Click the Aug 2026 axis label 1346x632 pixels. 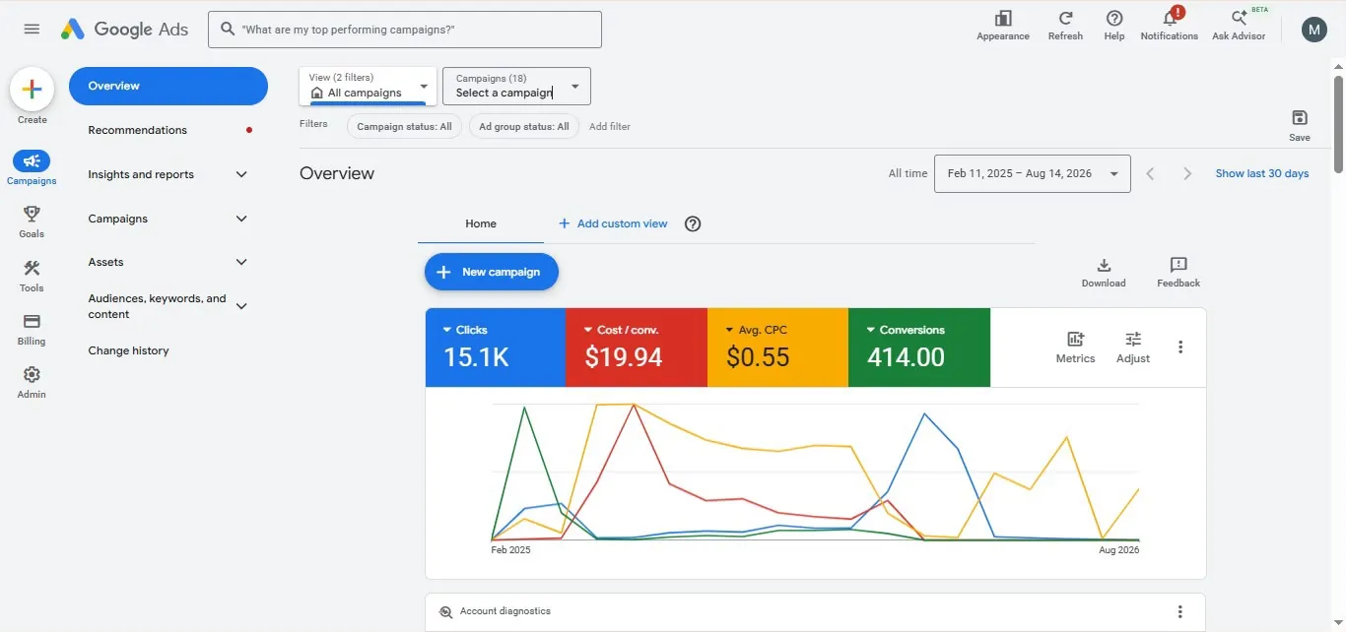point(1119,550)
